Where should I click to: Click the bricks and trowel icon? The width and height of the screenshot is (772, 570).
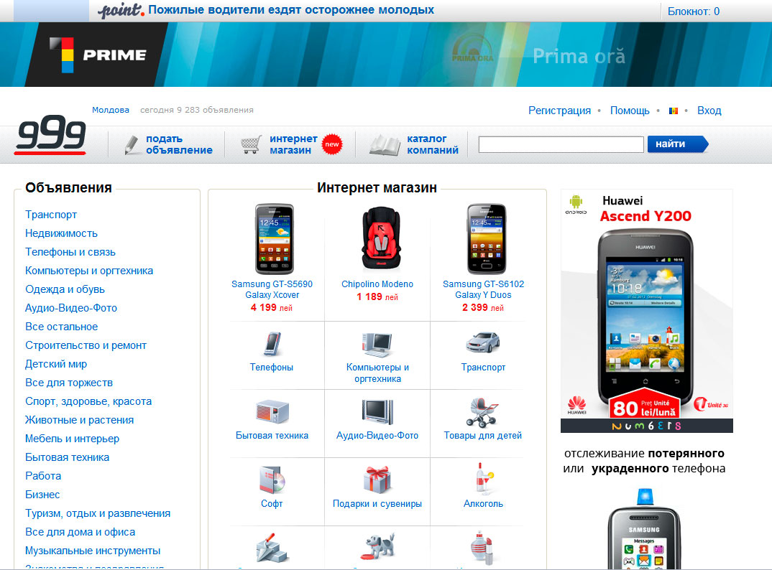272,548
